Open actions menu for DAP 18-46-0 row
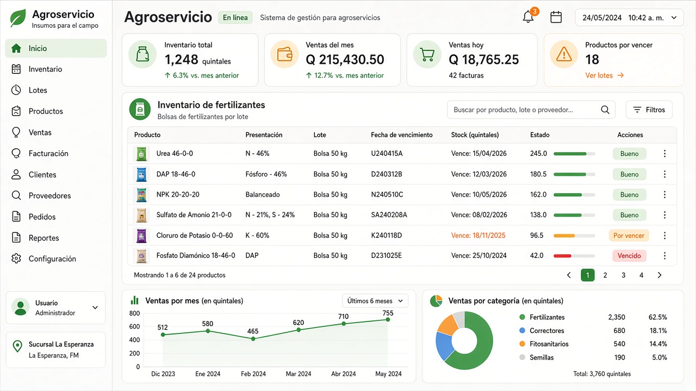This screenshot has width=696, height=391. (x=664, y=174)
